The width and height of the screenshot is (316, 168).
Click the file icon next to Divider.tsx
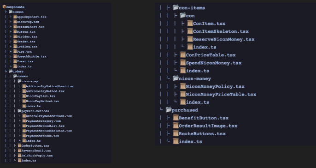click(x=15, y=36)
